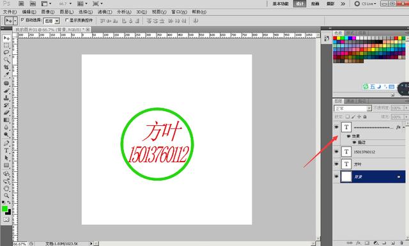Switch to the 绘画 workspace
409x246 pixels.
click(x=315, y=4)
